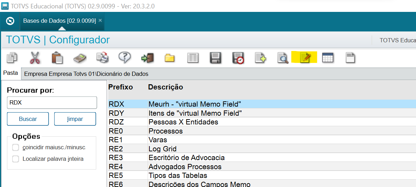Viewport: 416px width, 187px height.
Task: Click the Prefixo column header
Action: pyautogui.click(x=121, y=87)
